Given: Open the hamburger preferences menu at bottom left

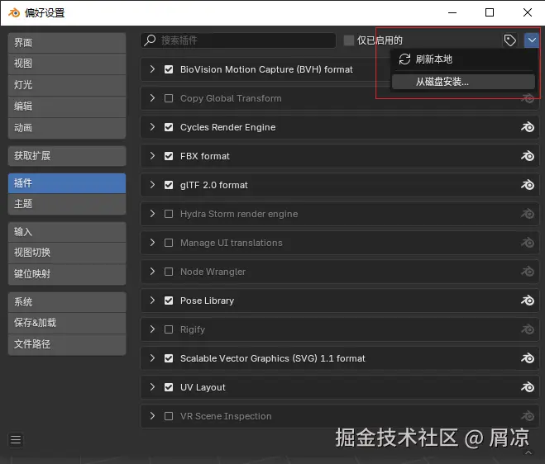Looking at the screenshot, I should (x=16, y=440).
